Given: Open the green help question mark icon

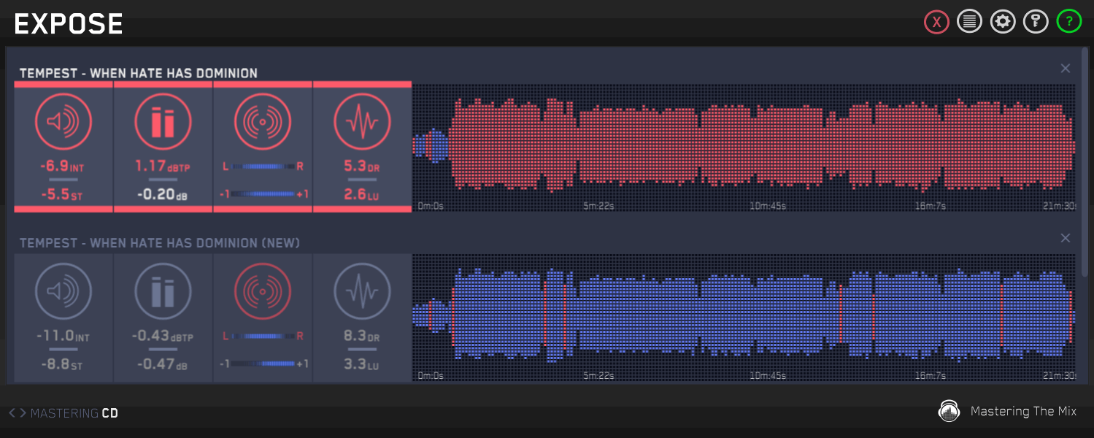Looking at the screenshot, I should 1069,22.
